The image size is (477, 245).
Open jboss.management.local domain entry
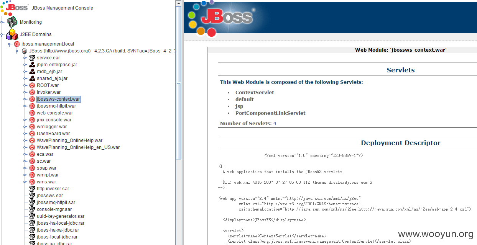(x=48, y=44)
